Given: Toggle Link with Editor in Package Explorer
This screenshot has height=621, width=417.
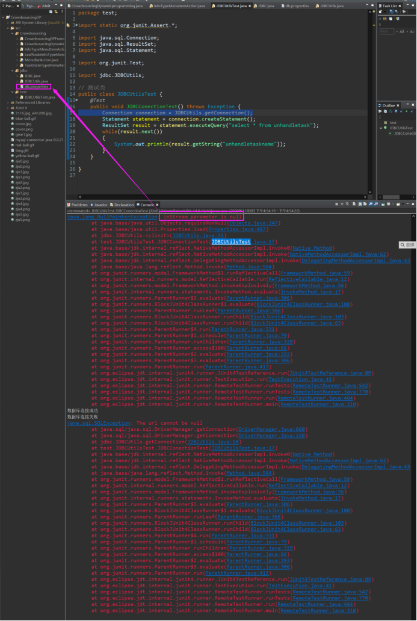Looking at the screenshot, I should pos(56,12).
